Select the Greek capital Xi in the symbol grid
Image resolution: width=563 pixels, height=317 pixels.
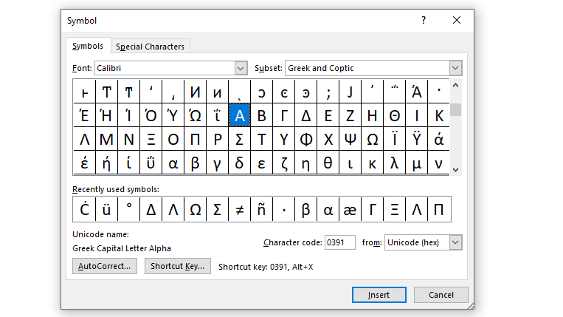[x=151, y=139]
